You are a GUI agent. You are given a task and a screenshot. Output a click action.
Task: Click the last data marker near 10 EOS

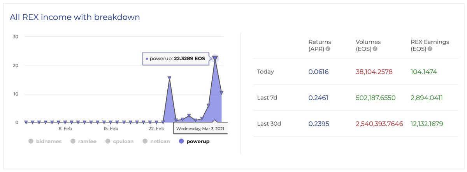tap(221, 93)
